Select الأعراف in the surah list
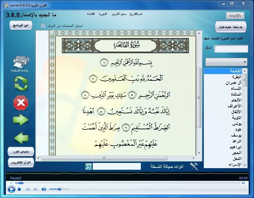 (x=223, y=106)
